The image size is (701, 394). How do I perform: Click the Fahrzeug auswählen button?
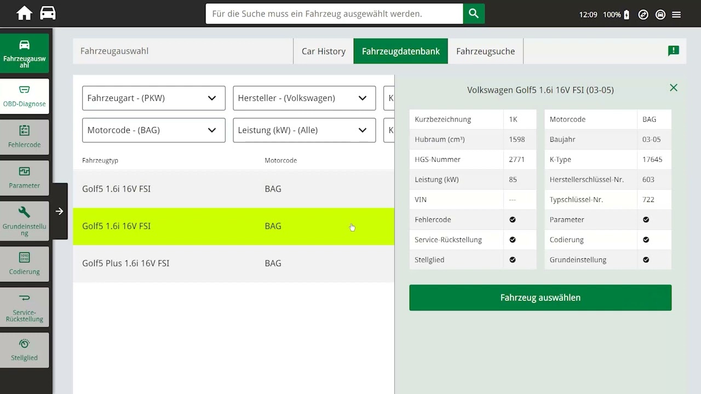[x=541, y=298]
